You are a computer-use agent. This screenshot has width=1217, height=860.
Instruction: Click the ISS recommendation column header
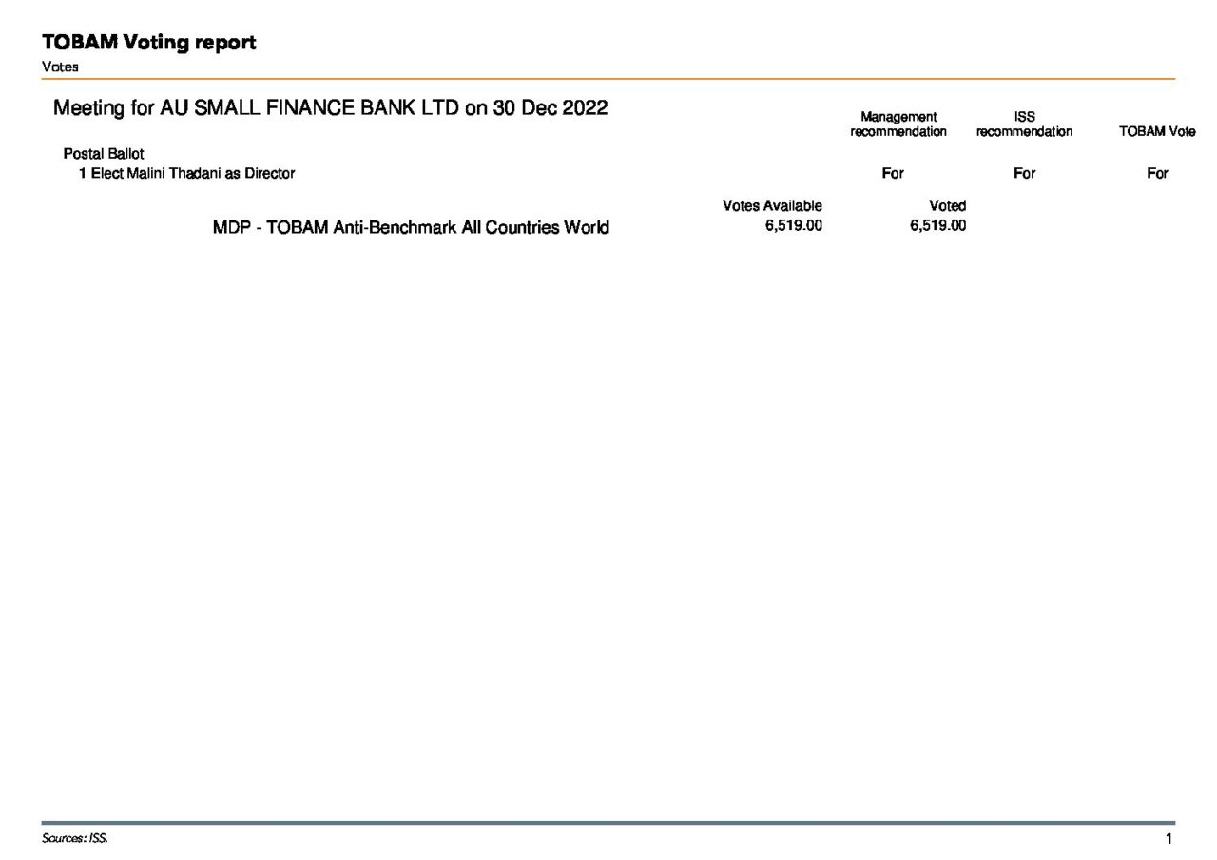[1024, 124]
